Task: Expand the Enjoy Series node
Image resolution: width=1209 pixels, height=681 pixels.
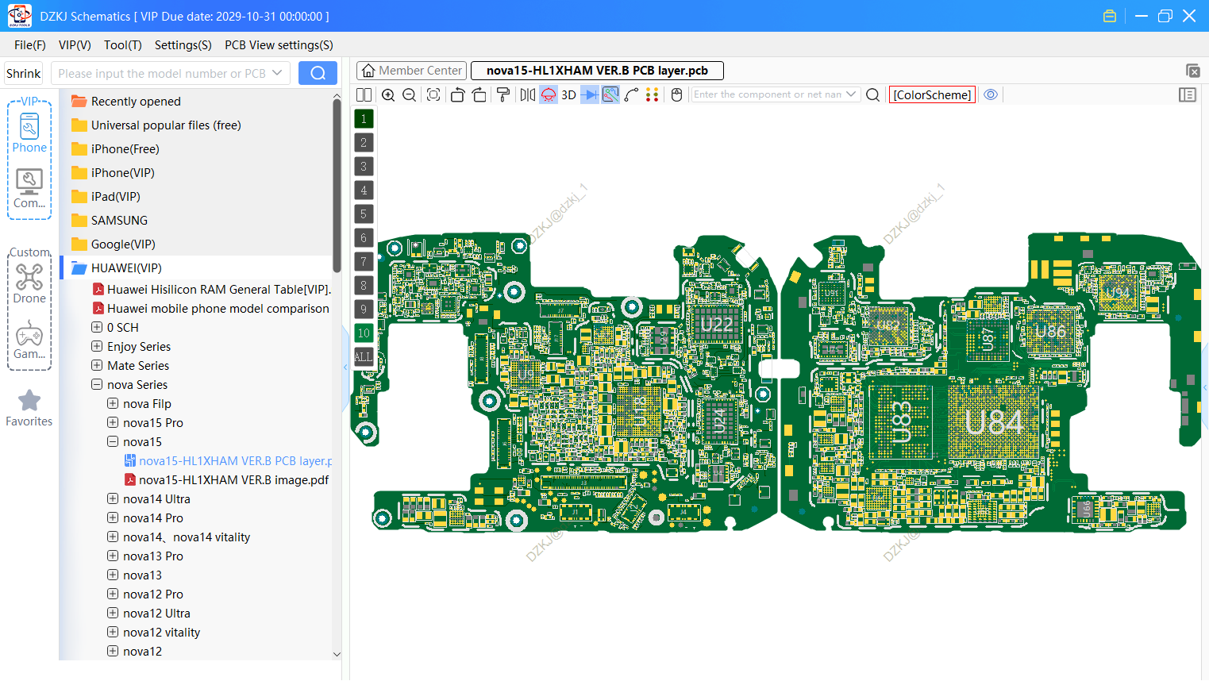Action: click(97, 346)
